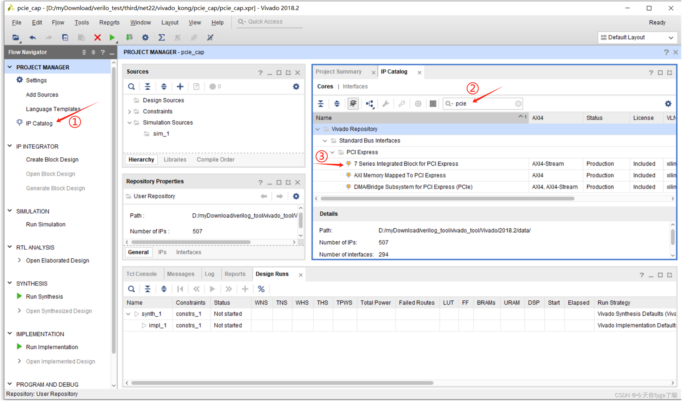Click Create Block Design
The height and width of the screenshot is (401, 682).
coord(52,160)
